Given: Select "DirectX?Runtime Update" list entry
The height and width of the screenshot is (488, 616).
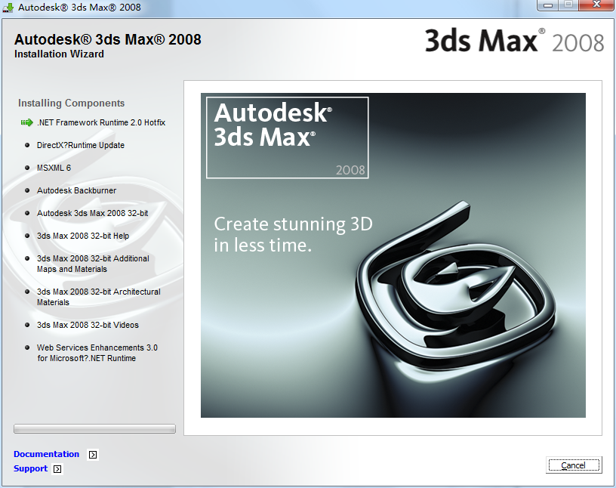Looking at the screenshot, I should [81, 145].
